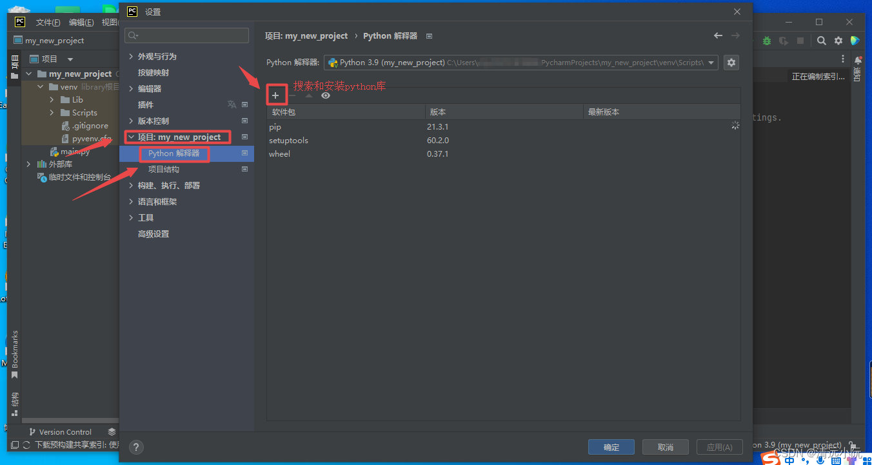Click the 最新版本 column header
This screenshot has height=465, width=872.
(662, 112)
